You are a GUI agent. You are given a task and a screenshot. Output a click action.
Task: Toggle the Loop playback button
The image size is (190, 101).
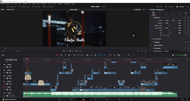point(80,51)
